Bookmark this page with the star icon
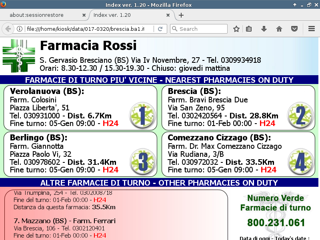Screen dimensions: 320x240 pyautogui.click(x=236, y=29)
